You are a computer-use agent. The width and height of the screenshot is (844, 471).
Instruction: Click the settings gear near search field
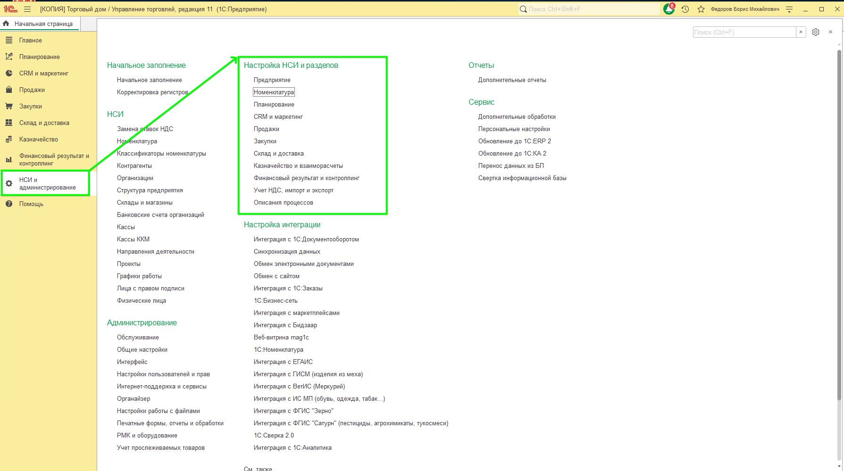click(816, 32)
